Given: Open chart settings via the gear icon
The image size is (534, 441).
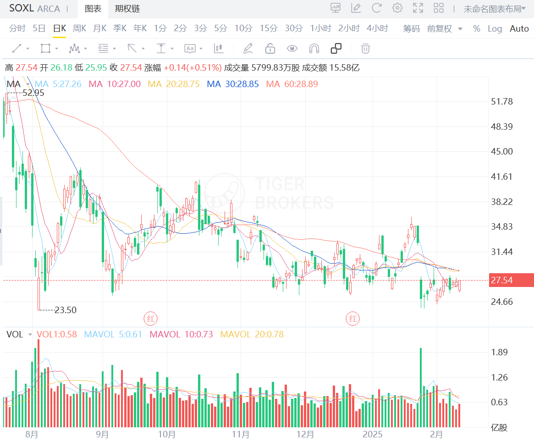Looking at the screenshot, I should (x=397, y=8).
